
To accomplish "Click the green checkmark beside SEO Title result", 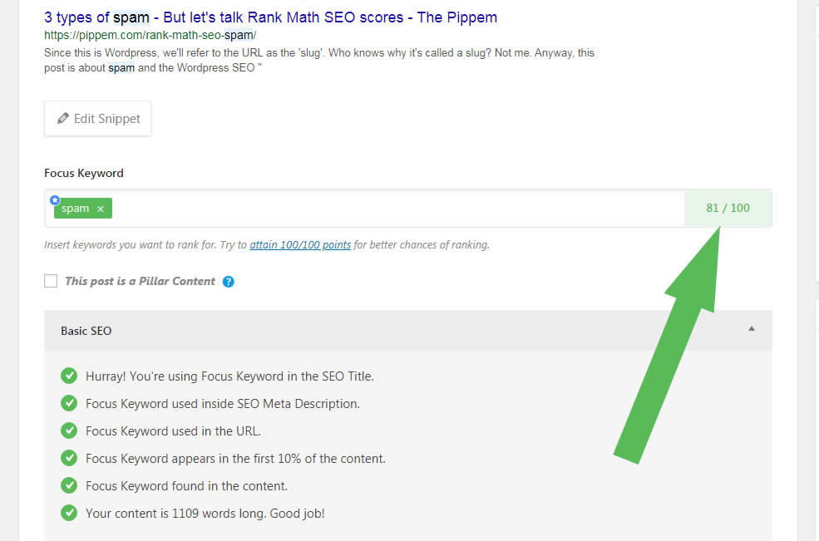I will (x=69, y=376).
